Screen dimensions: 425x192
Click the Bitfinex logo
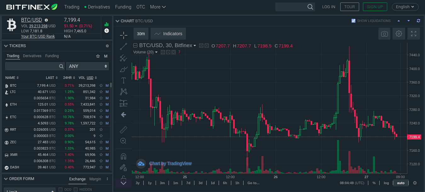click(32, 7)
